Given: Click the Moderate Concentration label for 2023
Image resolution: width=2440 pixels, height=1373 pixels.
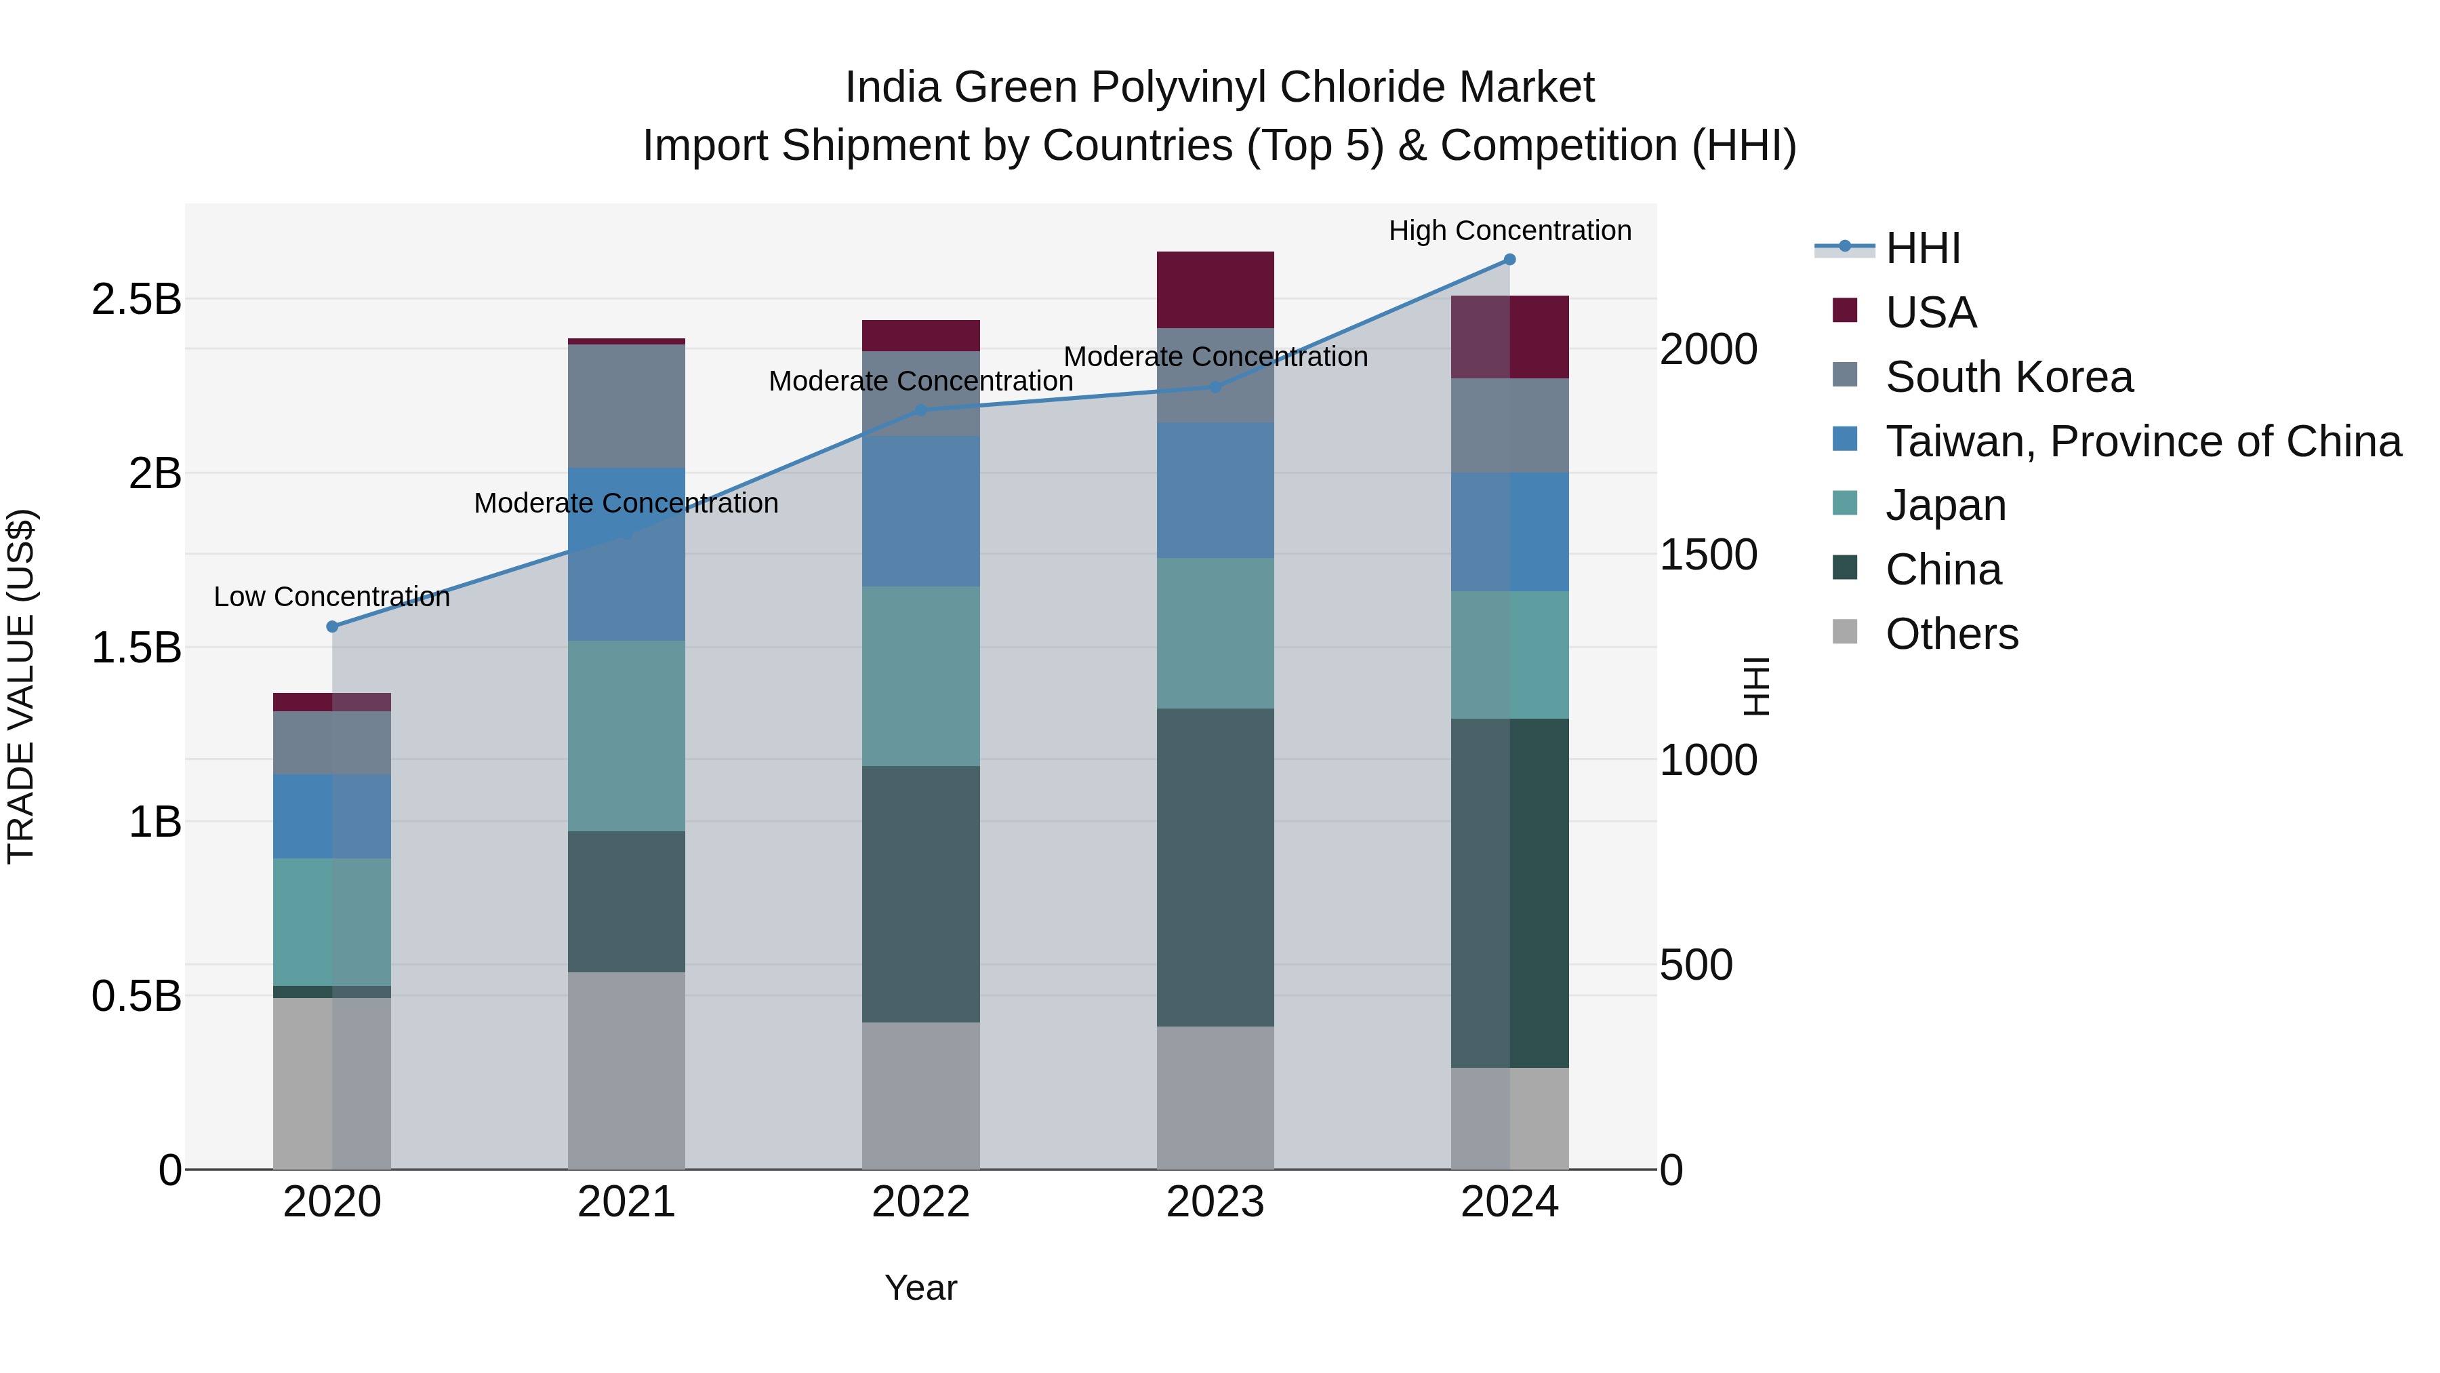Looking at the screenshot, I should [1216, 357].
